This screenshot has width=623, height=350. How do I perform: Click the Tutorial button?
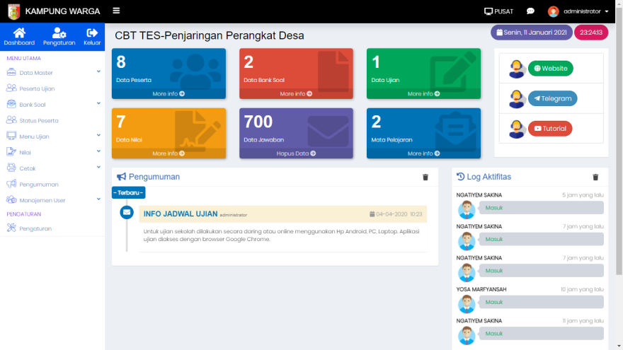coord(550,129)
